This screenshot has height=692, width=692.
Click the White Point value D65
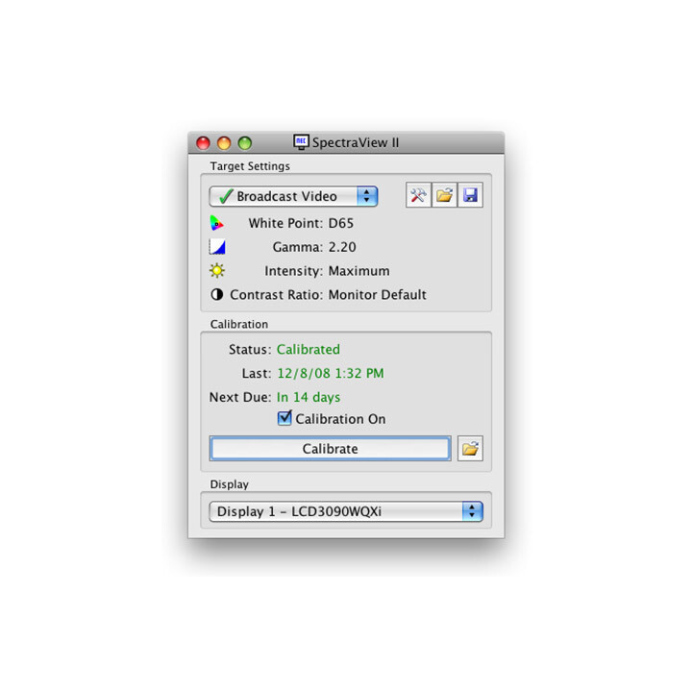tap(341, 223)
